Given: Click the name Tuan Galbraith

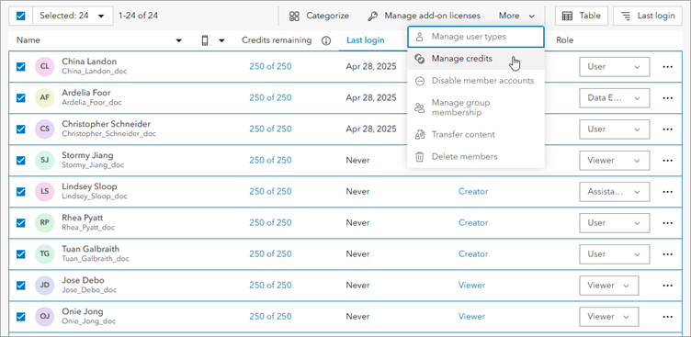Looking at the screenshot, I should click(90, 249).
